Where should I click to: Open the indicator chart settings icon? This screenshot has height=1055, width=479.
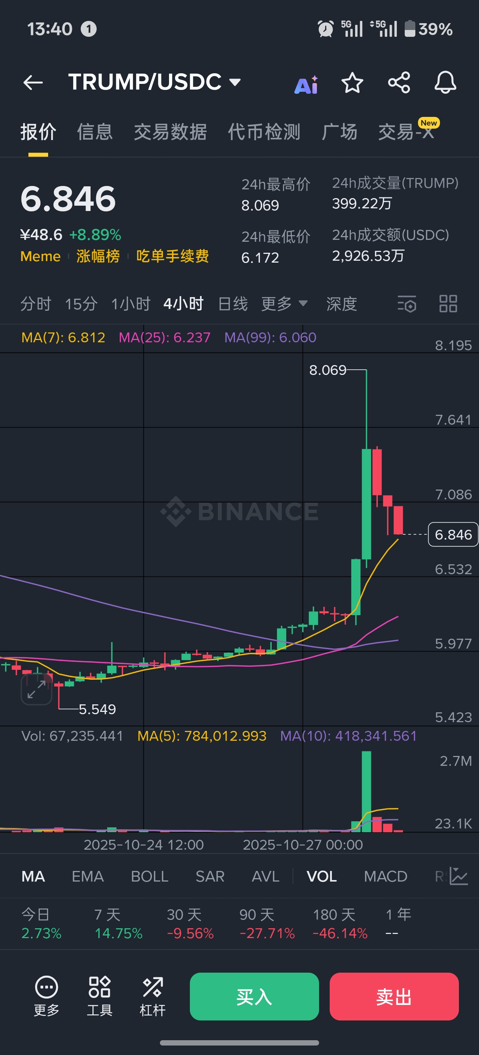click(458, 876)
